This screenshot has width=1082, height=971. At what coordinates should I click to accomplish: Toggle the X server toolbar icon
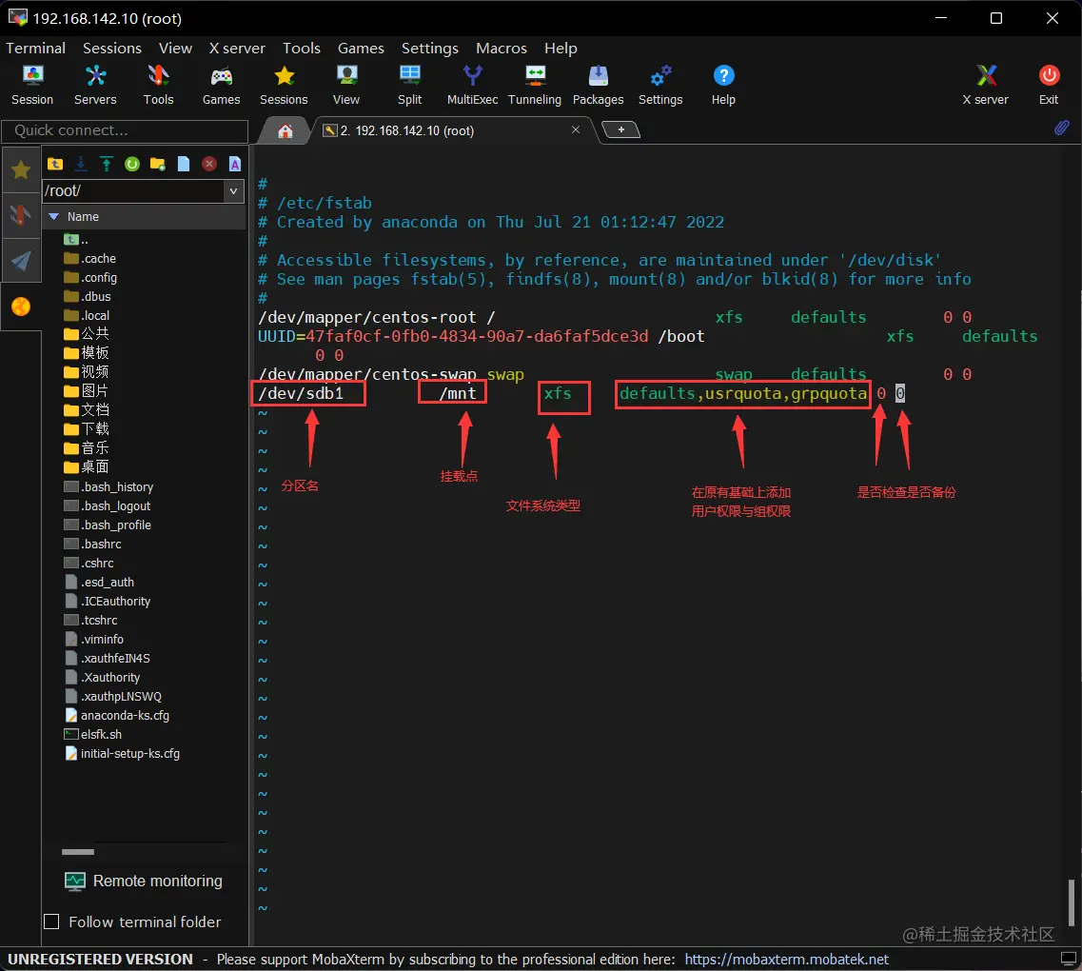[x=985, y=85]
